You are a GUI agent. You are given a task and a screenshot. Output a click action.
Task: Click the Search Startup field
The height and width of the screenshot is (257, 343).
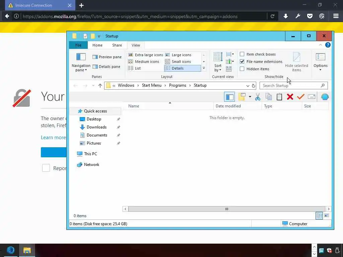click(293, 86)
